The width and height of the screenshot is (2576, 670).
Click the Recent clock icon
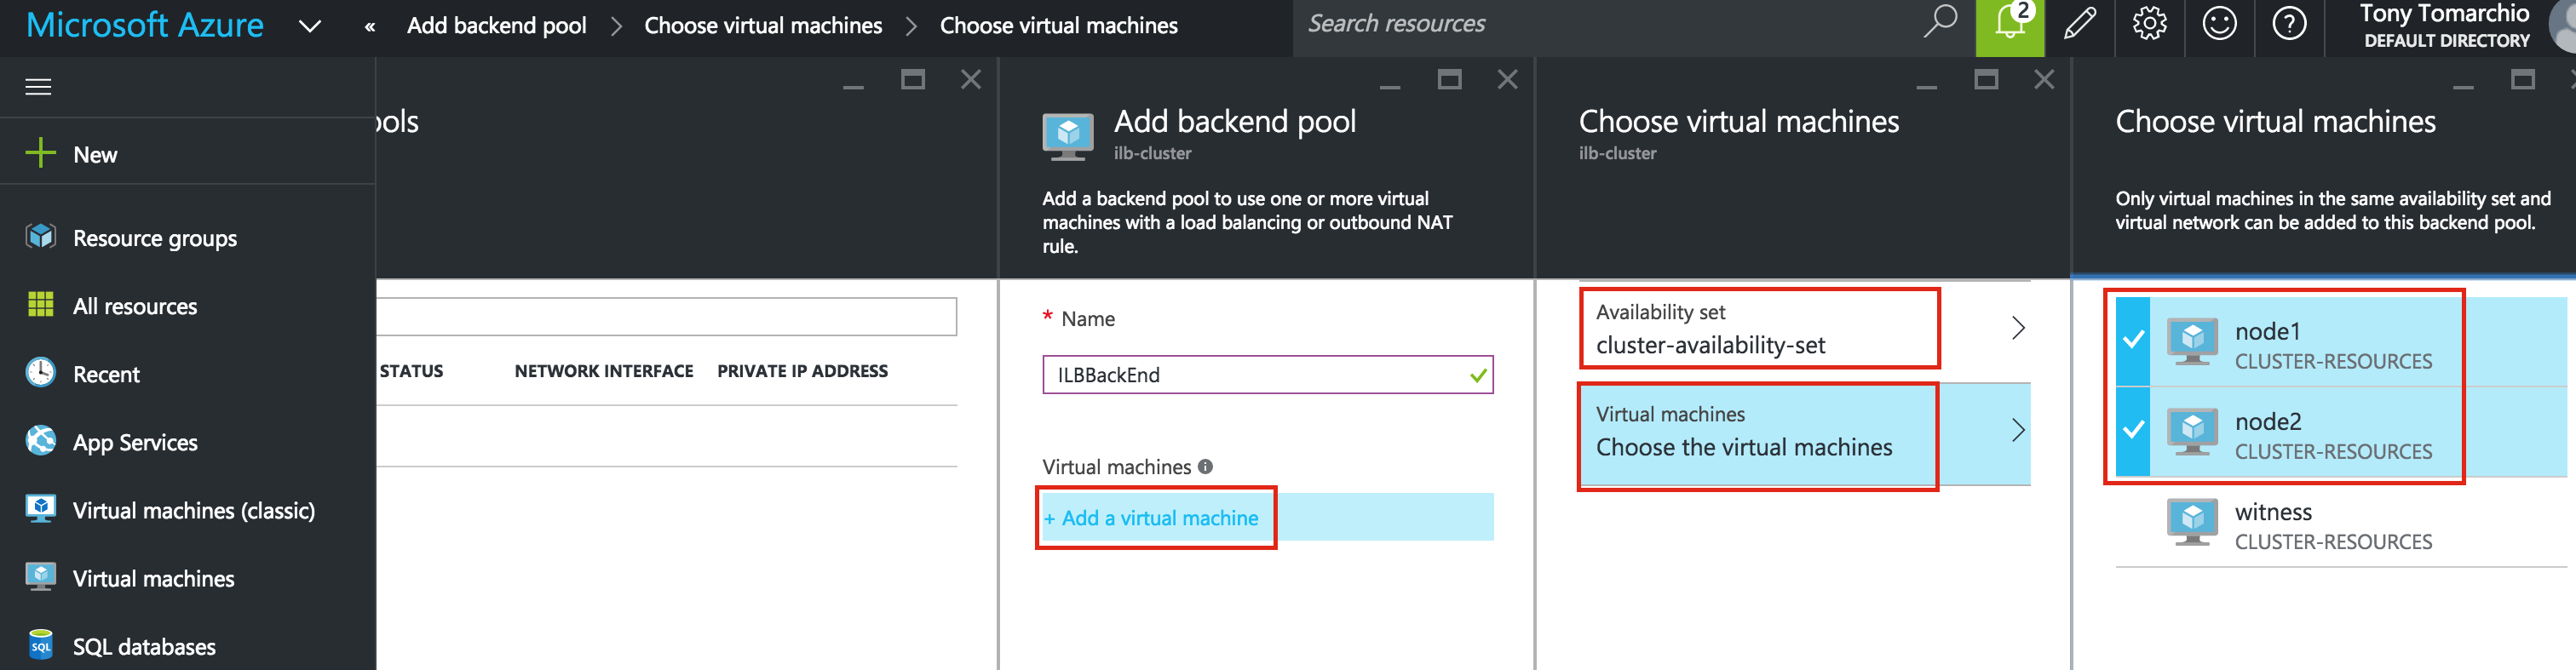[41, 372]
